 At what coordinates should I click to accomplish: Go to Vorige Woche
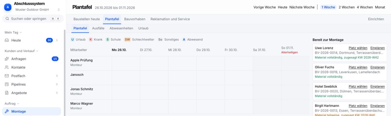pos(265,7)
